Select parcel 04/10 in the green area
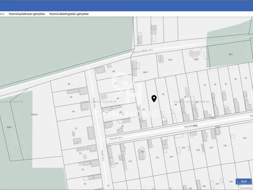 point(34,114)
